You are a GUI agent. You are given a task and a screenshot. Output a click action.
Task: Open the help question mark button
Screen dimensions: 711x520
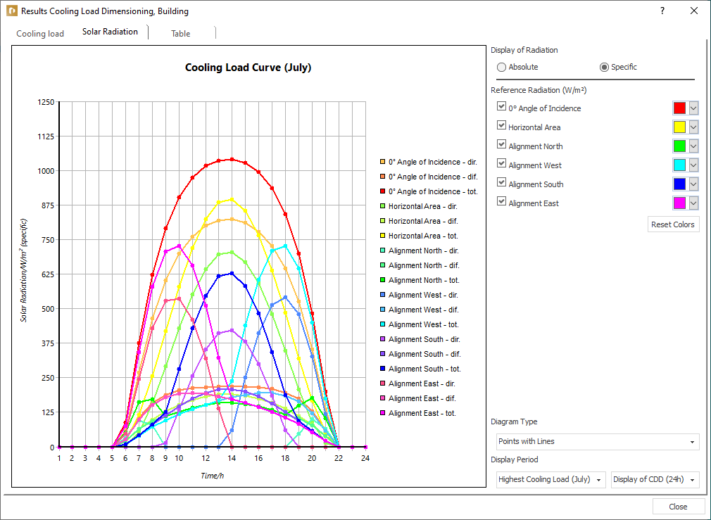point(662,11)
